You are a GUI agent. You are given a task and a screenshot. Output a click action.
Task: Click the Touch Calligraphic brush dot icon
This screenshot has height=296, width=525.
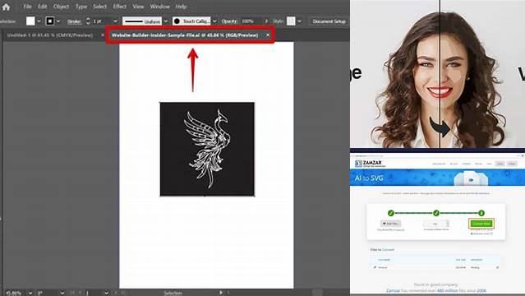(x=177, y=21)
